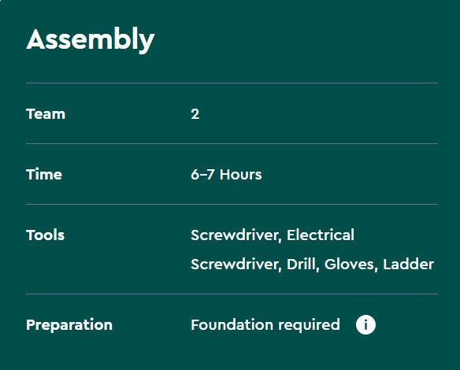Select the Team row label
The width and height of the screenshot is (460, 370).
tap(46, 114)
